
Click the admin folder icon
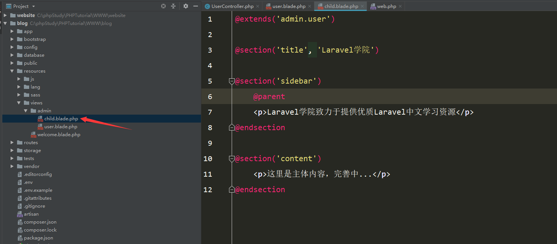coord(33,111)
